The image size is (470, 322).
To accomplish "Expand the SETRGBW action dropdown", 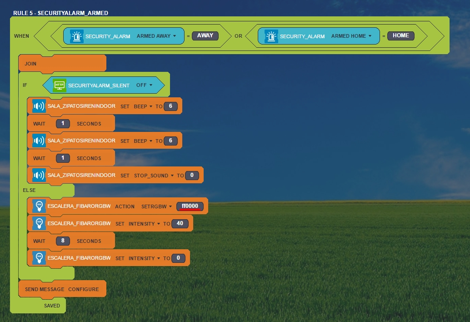I will [x=157, y=206].
